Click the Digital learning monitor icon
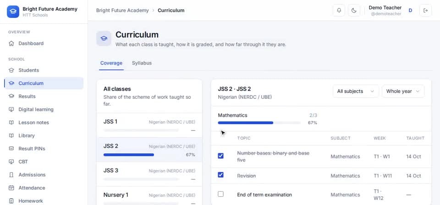The width and height of the screenshot is (440, 205). point(11,109)
